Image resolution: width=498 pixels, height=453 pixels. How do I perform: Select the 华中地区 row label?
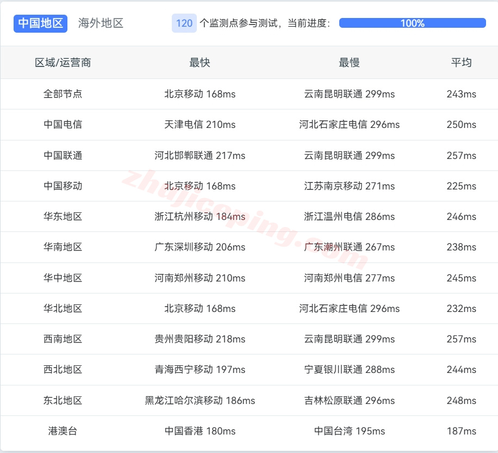point(63,278)
